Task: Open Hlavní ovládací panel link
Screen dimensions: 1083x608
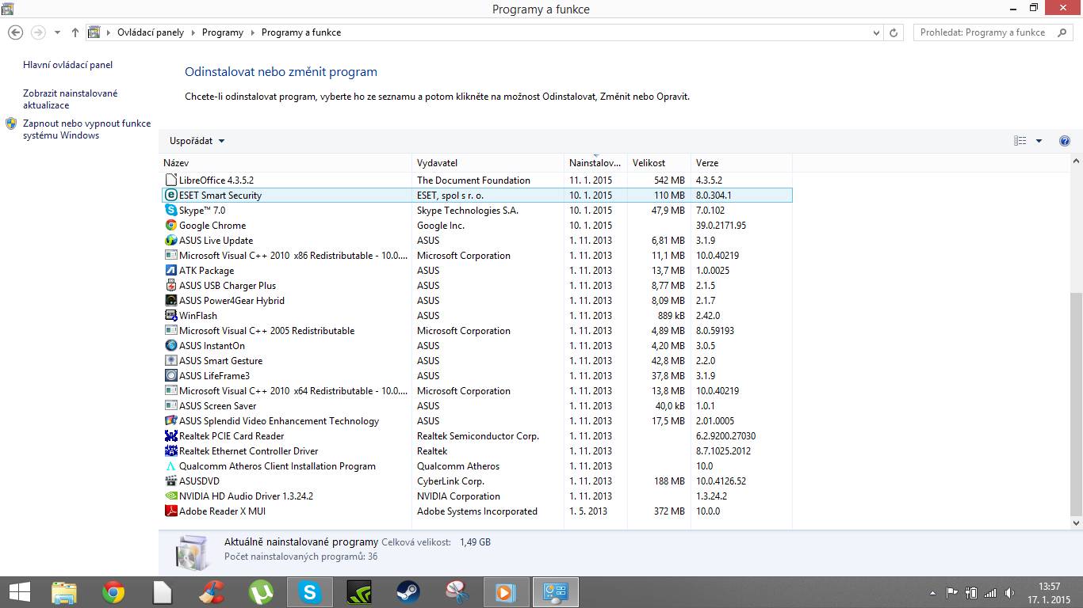Action: pos(68,65)
